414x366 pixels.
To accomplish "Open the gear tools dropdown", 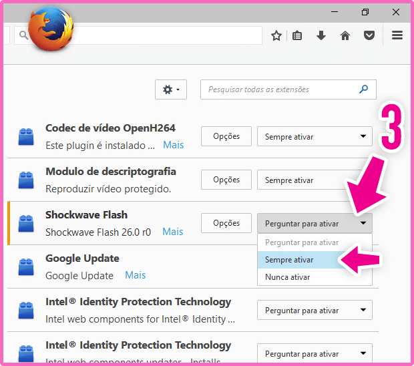I will (x=171, y=89).
